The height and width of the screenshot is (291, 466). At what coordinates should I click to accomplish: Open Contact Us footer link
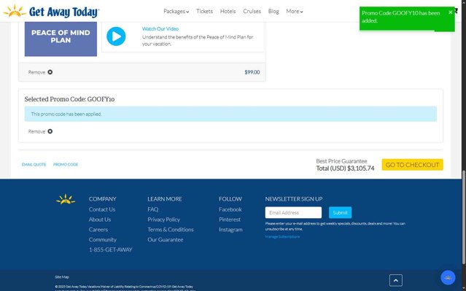102,209
